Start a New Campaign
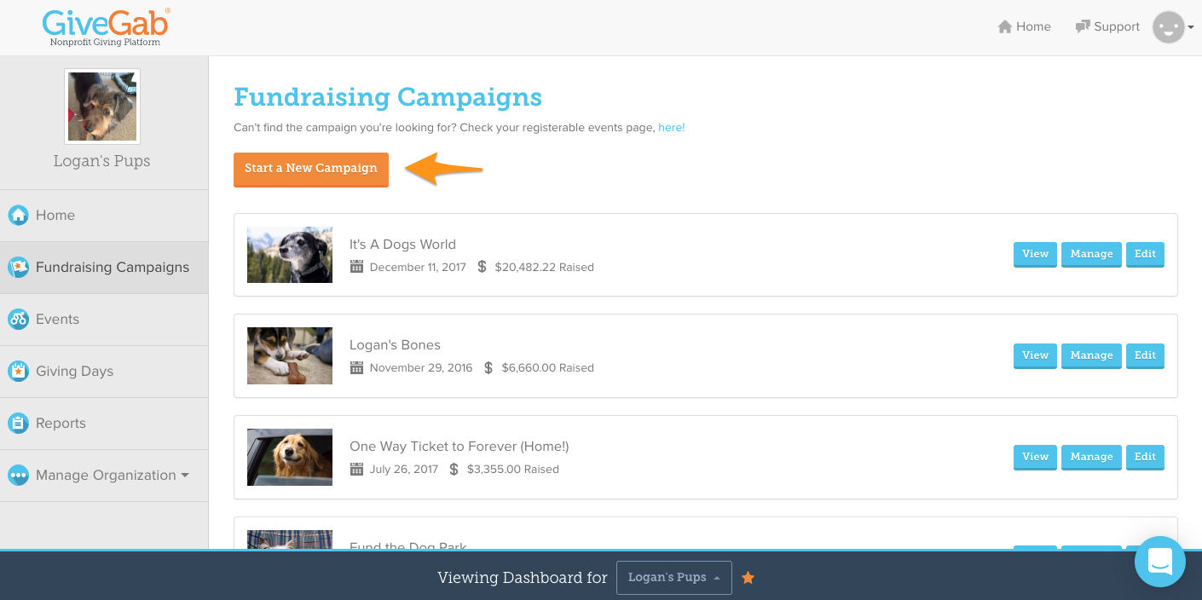 311,169
